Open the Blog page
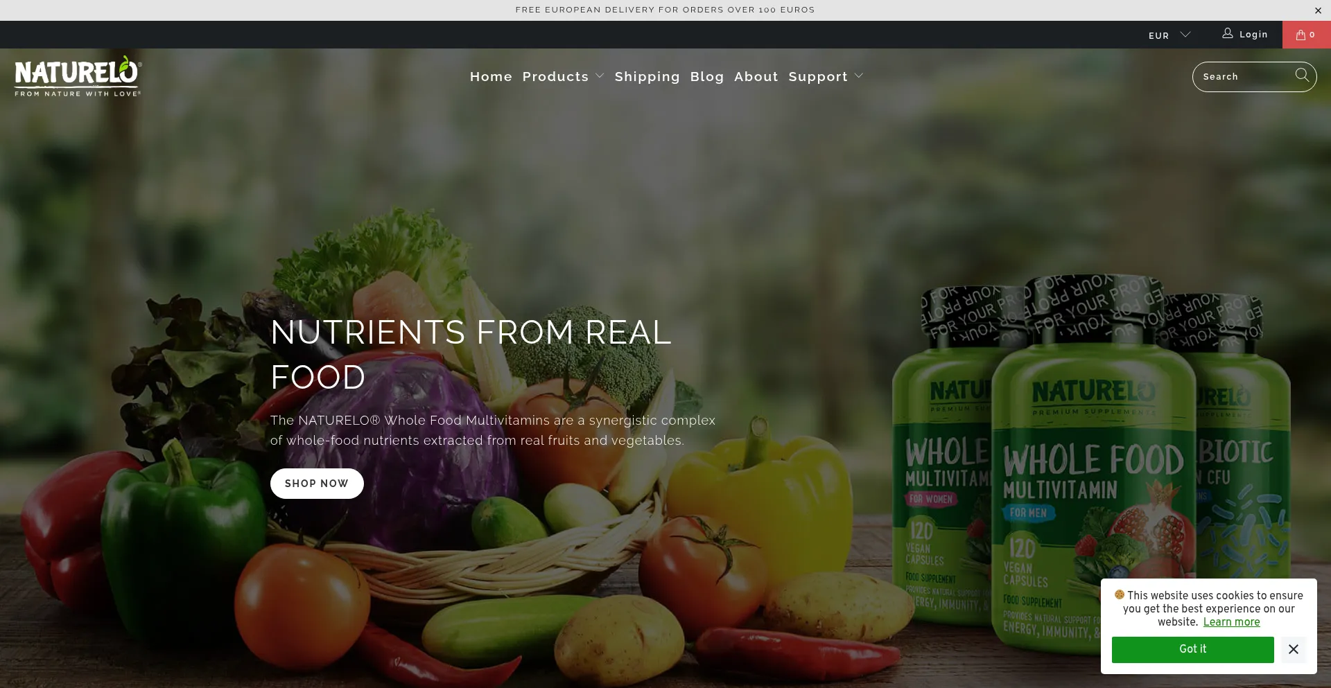Image resolution: width=1331 pixels, height=688 pixels. coord(707,76)
